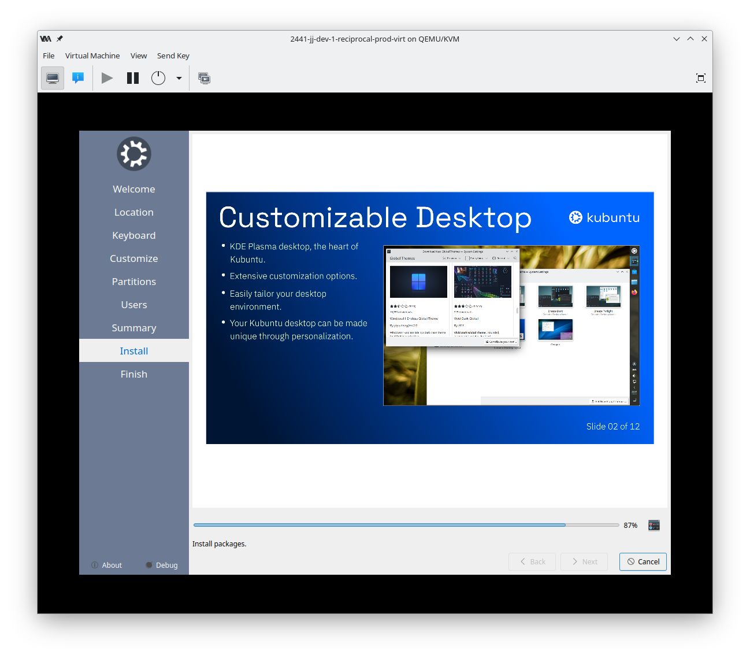Close the QEMU/KVM viewer window

point(704,39)
